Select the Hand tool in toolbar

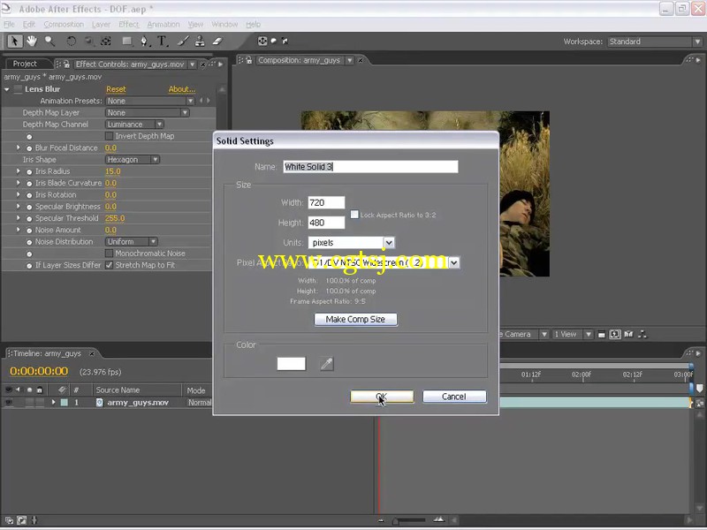[32, 42]
